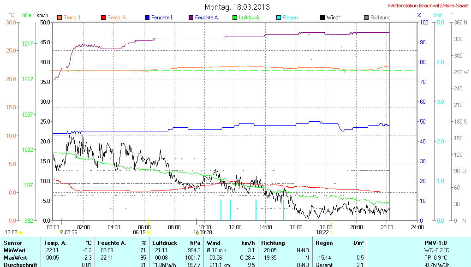The height and width of the screenshot is (267, 471).
Task: Click the gray Richtung legend swatch
Action: coord(366,18)
